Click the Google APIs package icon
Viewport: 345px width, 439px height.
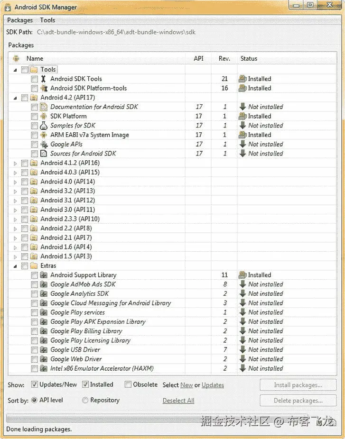coord(44,144)
